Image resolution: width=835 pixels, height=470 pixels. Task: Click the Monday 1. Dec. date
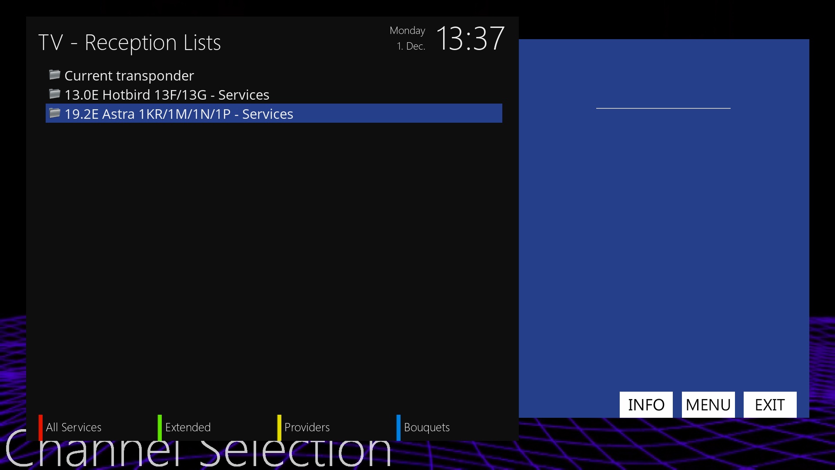pos(408,38)
